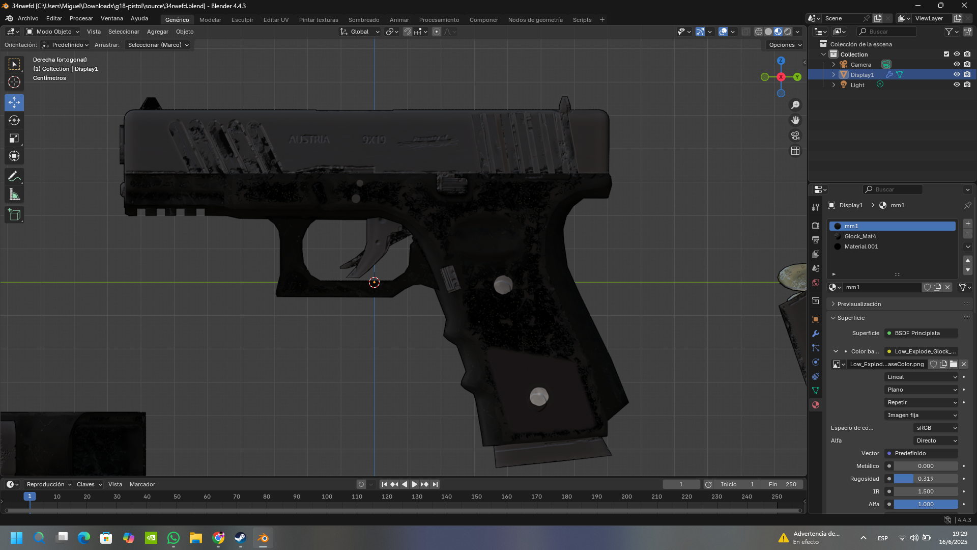Click the Rugosidad 0.319 slider
The image size is (977, 550).
[926, 479]
